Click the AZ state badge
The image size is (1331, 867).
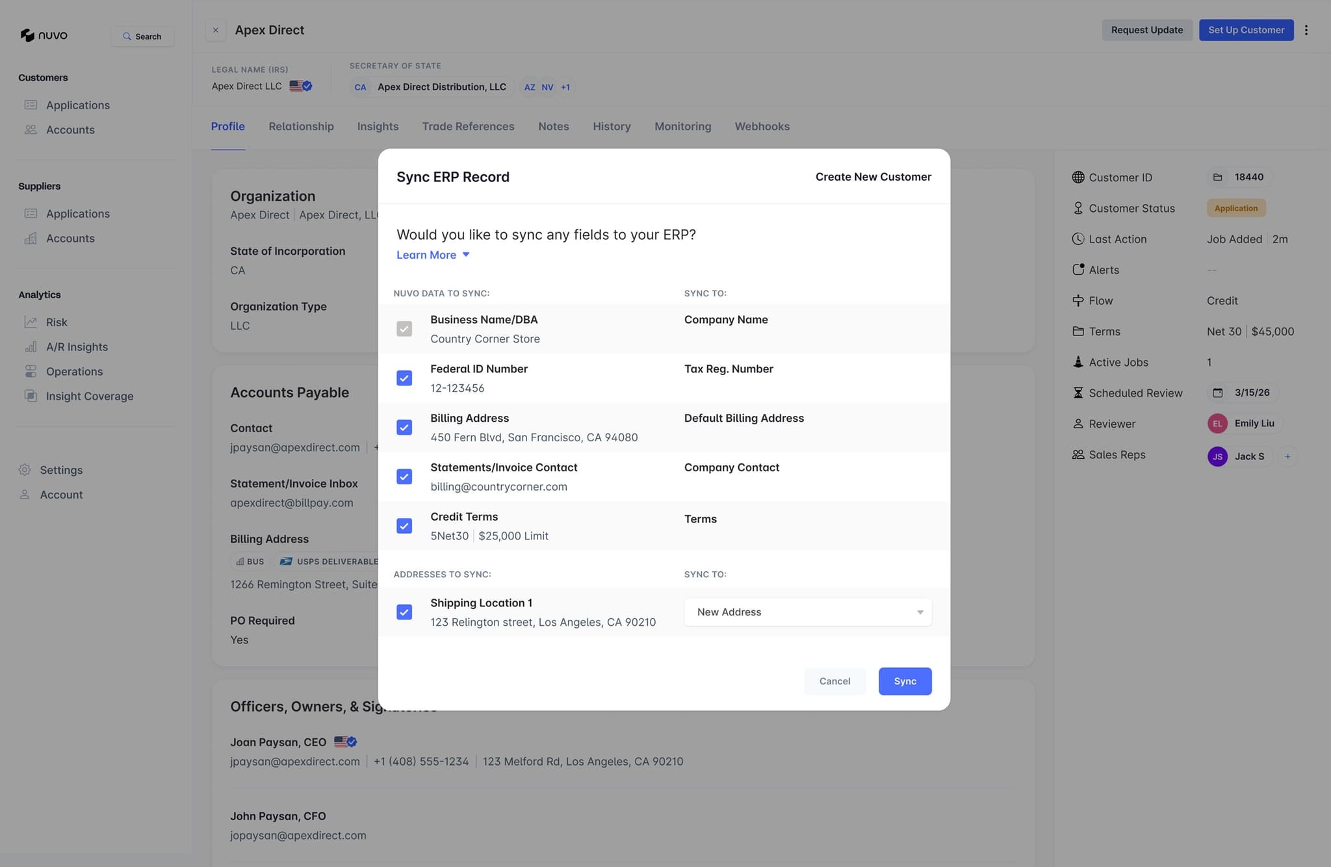530,87
